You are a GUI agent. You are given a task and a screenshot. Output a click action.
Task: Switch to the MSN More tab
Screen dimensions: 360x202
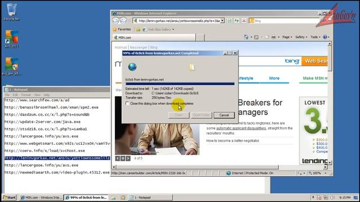click(x=274, y=79)
